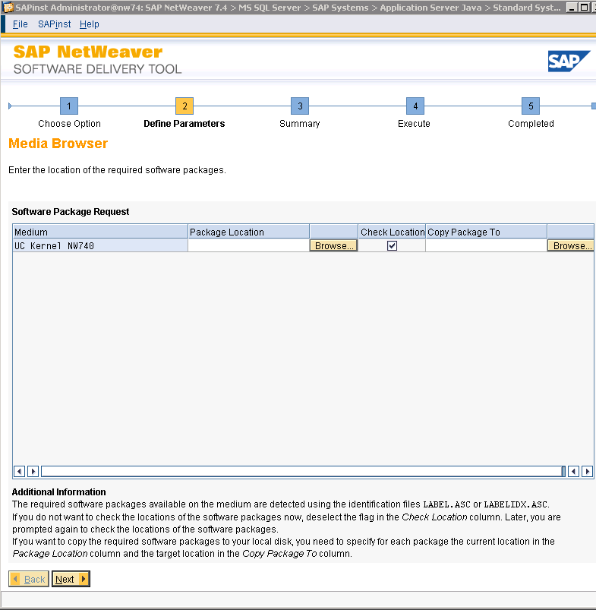Focus the Copy Package To input field
The height and width of the screenshot is (610, 596).
(486, 245)
